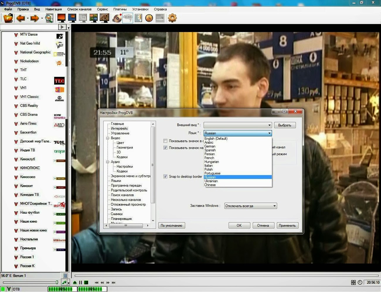This screenshot has width=381, height=292.
Task: Uncheck the second 'Показывать значок' checkbox
Action: (165, 148)
